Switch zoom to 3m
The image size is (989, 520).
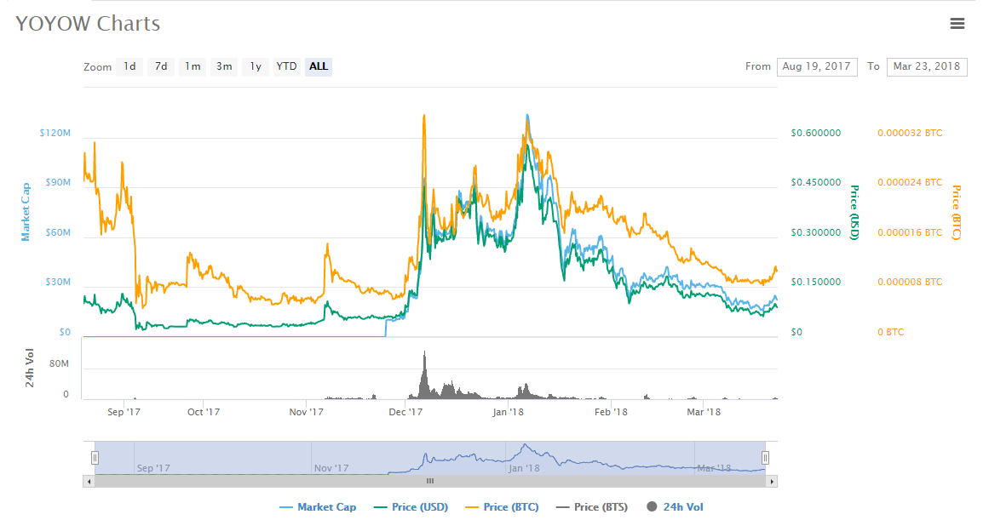[x=224, y=66]
